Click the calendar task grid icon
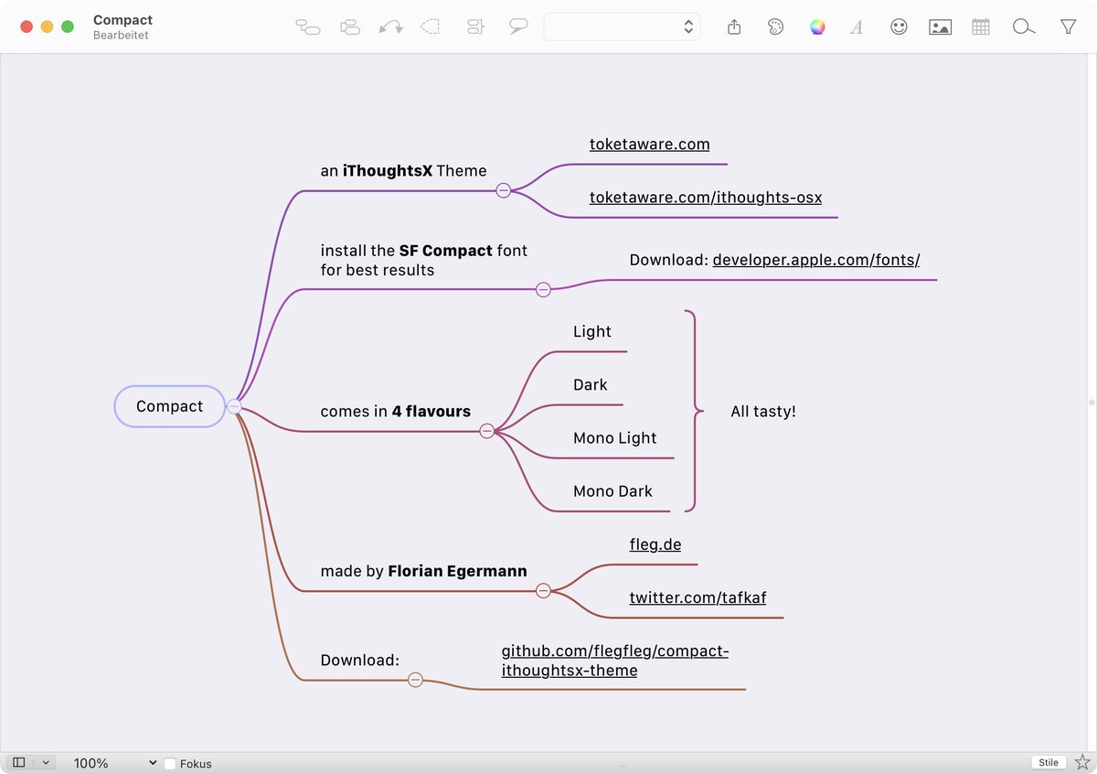Image resolution: width=1097 pixels, height=774 pixels. [x=981, y=27]
